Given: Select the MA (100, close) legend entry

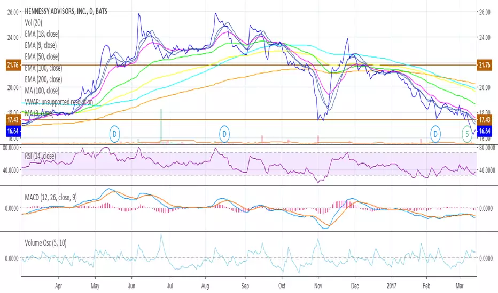Looking at the screenshot, I should click(42, 91).
